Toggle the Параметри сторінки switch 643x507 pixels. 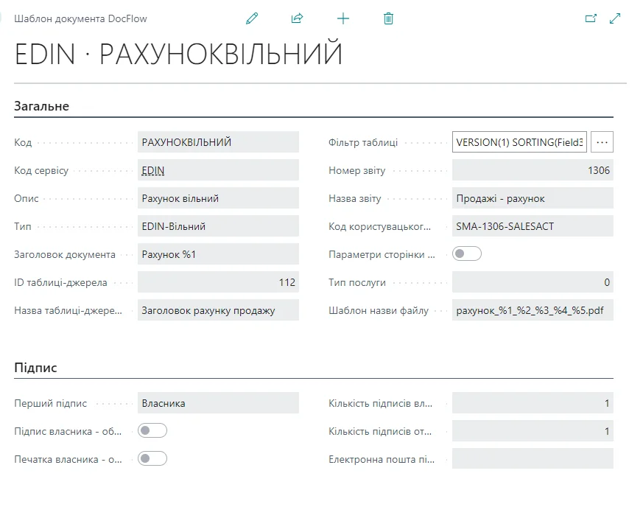(466, 254)
